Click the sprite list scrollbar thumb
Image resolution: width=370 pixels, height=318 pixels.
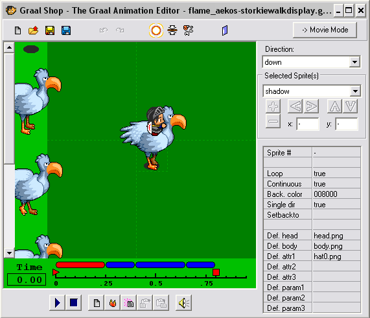point(9,108)
